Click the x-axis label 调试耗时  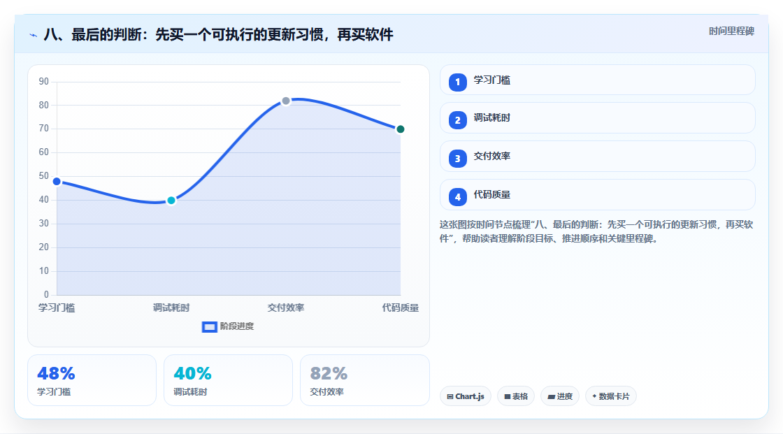click(171, 308)
